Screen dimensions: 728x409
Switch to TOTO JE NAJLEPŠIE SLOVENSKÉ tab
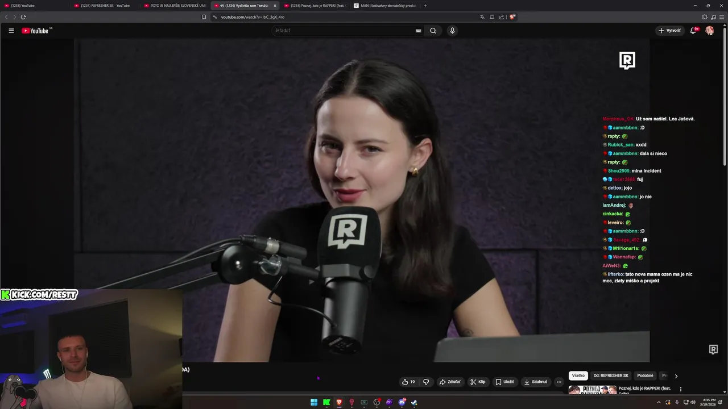[x=175, y=6]
